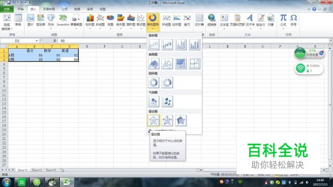Viewport: 333px width, 187px height.
Task: Select column header E
Action: pyautogui.click(x=87, y=46)
